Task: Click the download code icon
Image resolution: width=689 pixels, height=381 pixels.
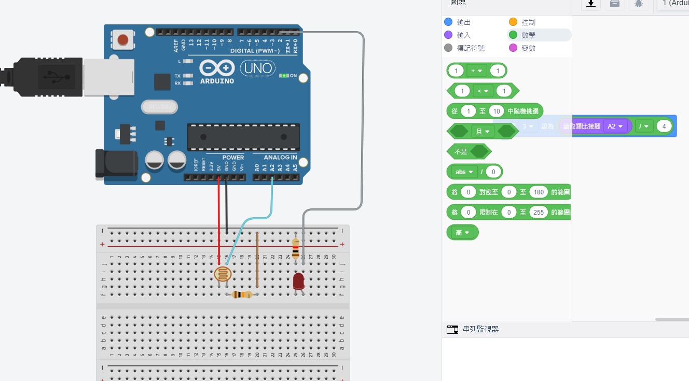Action: coord(590,4)
